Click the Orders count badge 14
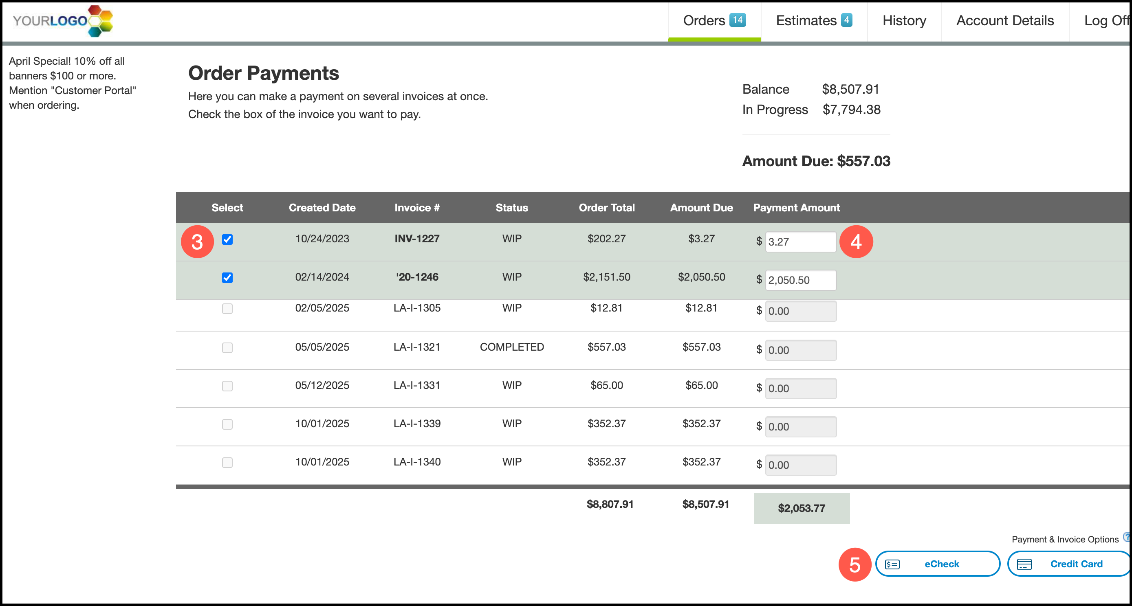Image resolution: width=1132 pixels, height=606 pixels. [738, 20]
